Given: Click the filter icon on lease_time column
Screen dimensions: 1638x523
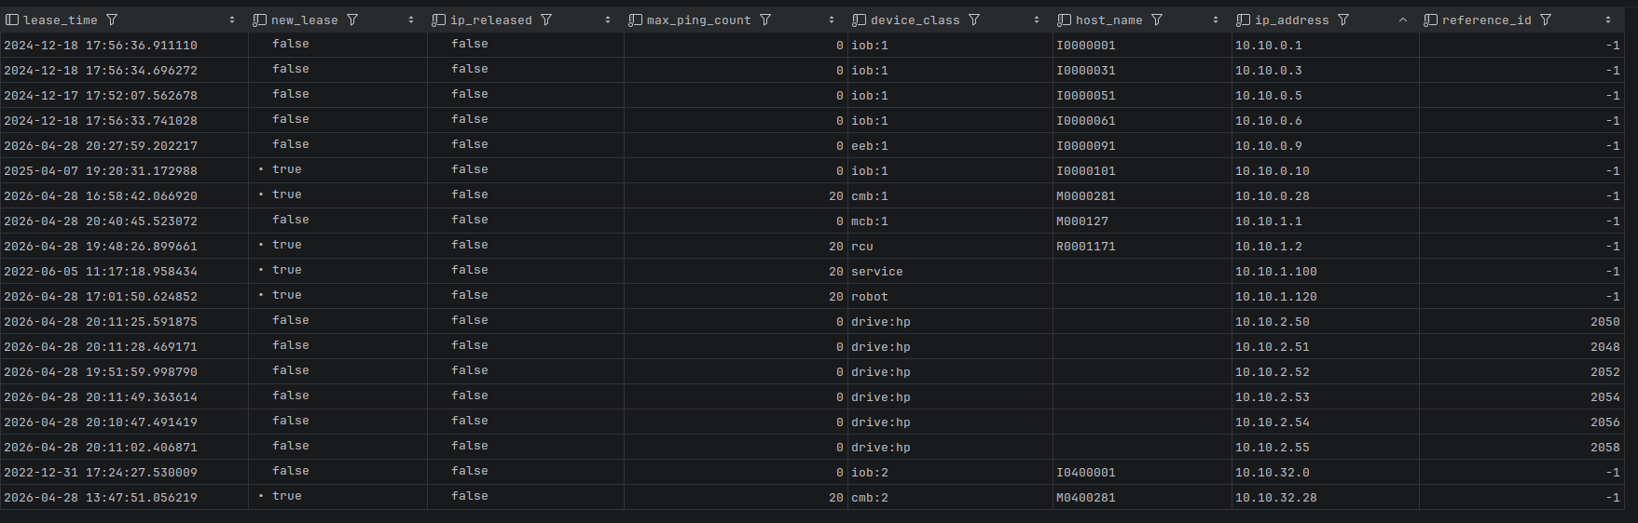Looking at the screenshot, I should [x=112, y=20].
